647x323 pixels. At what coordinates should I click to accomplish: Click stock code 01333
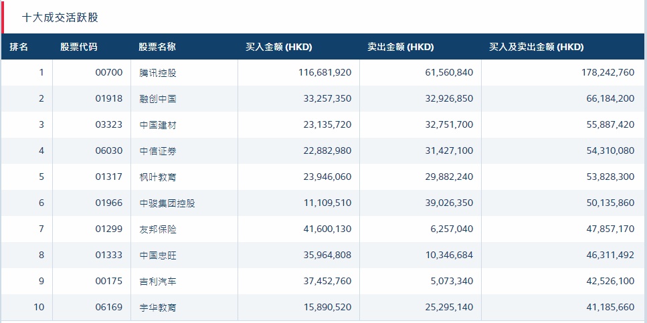coord(109,255)
